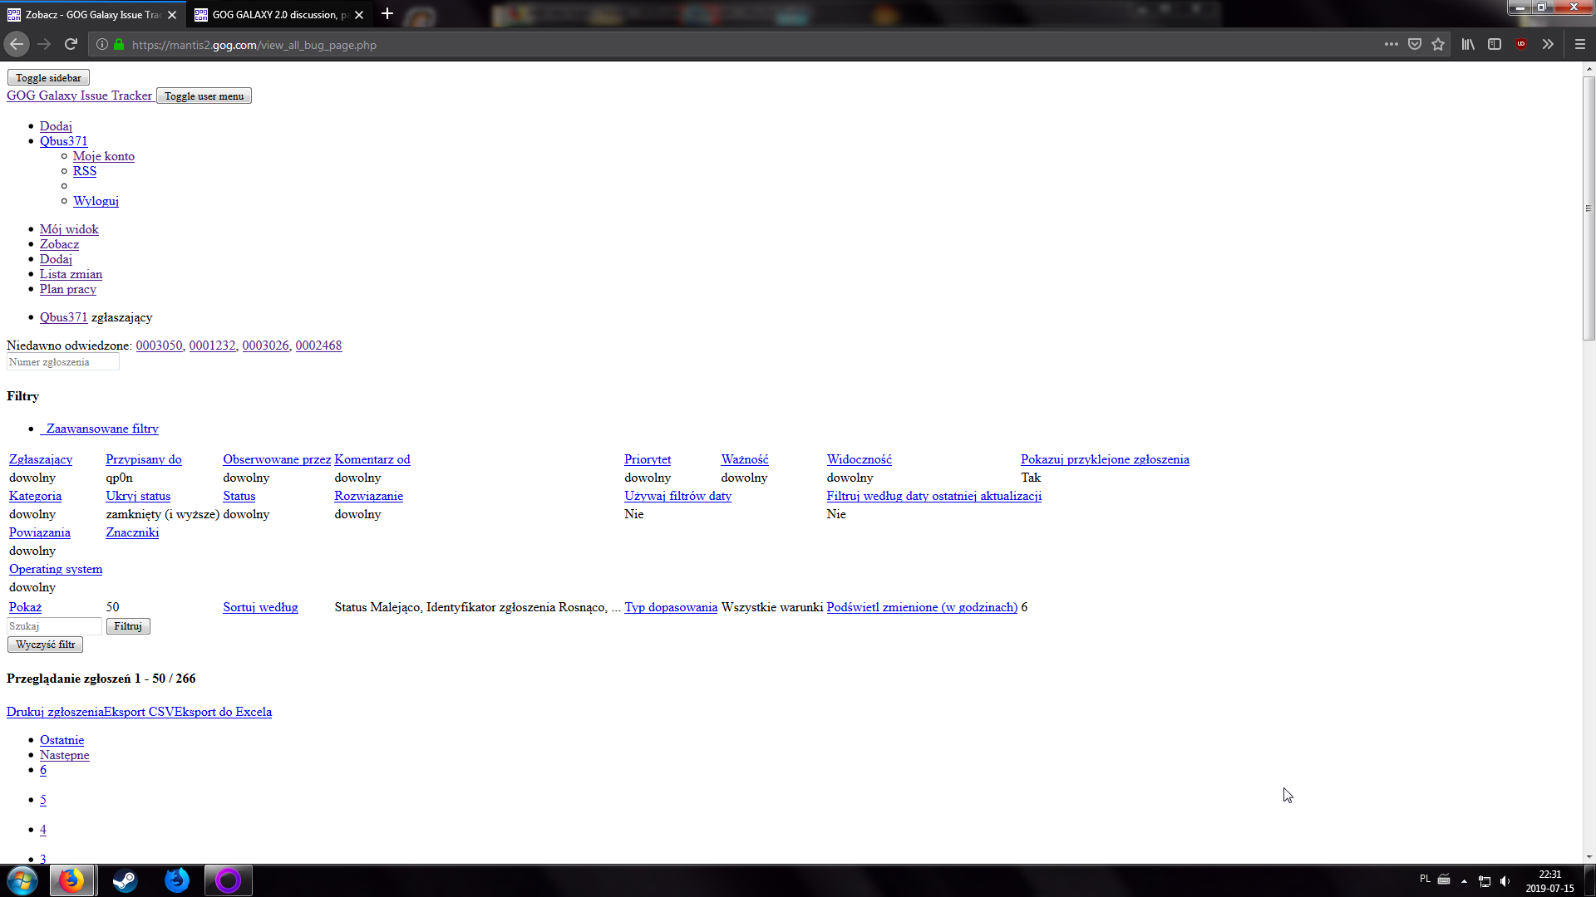Open the Operating system filter
This screenshot has width=1596, height=897.
click(56, 569)
